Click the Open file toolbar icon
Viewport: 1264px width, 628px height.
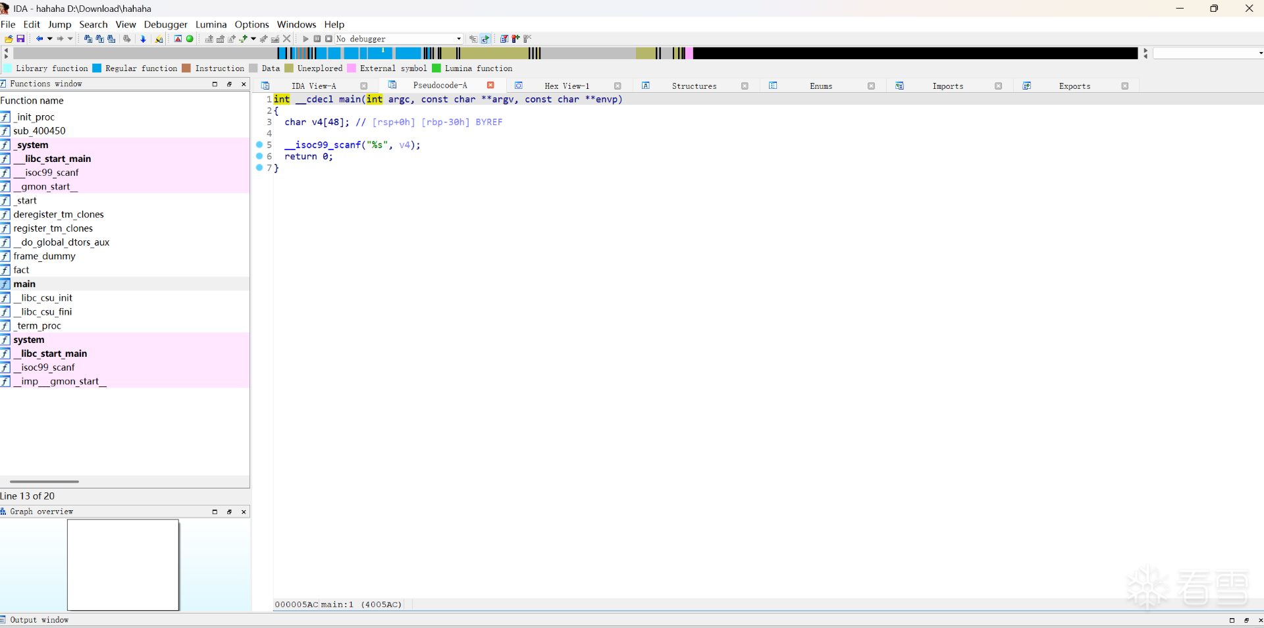9,39
